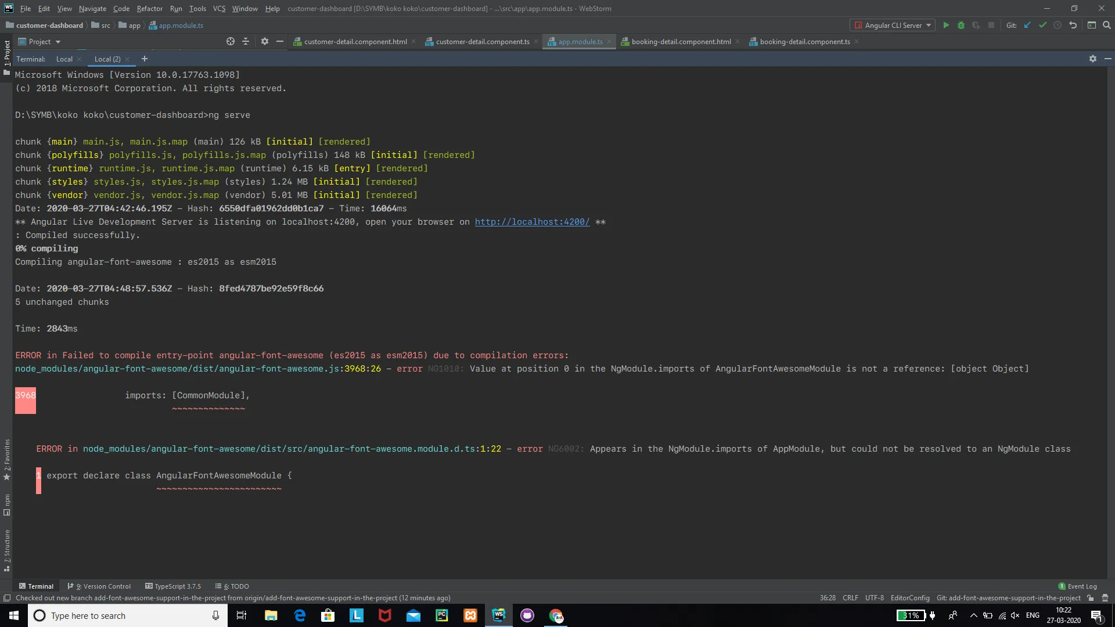
Task: Add a new terminal session tab
Action: (x=145, y=59)
